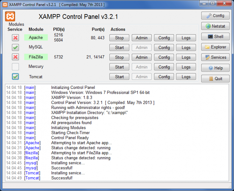Start the Mercury module
234x191 pixels.
(x=119, y=67)
